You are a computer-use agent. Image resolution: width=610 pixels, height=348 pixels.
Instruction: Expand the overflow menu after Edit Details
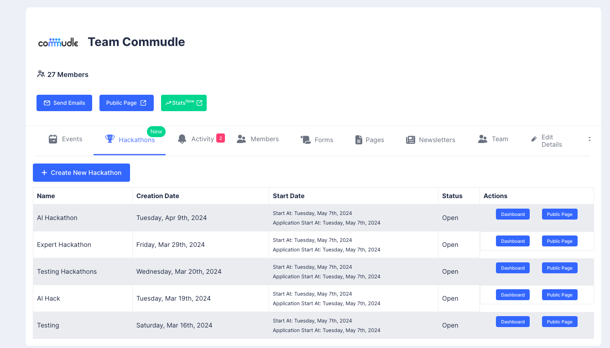589,139
